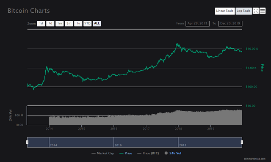Select the 1d zoom range

tap(41, 24)
